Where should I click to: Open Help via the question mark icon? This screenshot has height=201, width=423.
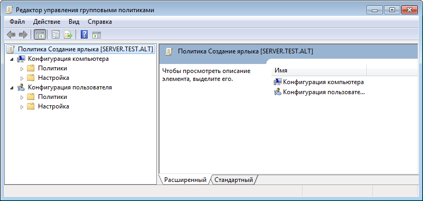pyautogui.click(x=84, y=34)
